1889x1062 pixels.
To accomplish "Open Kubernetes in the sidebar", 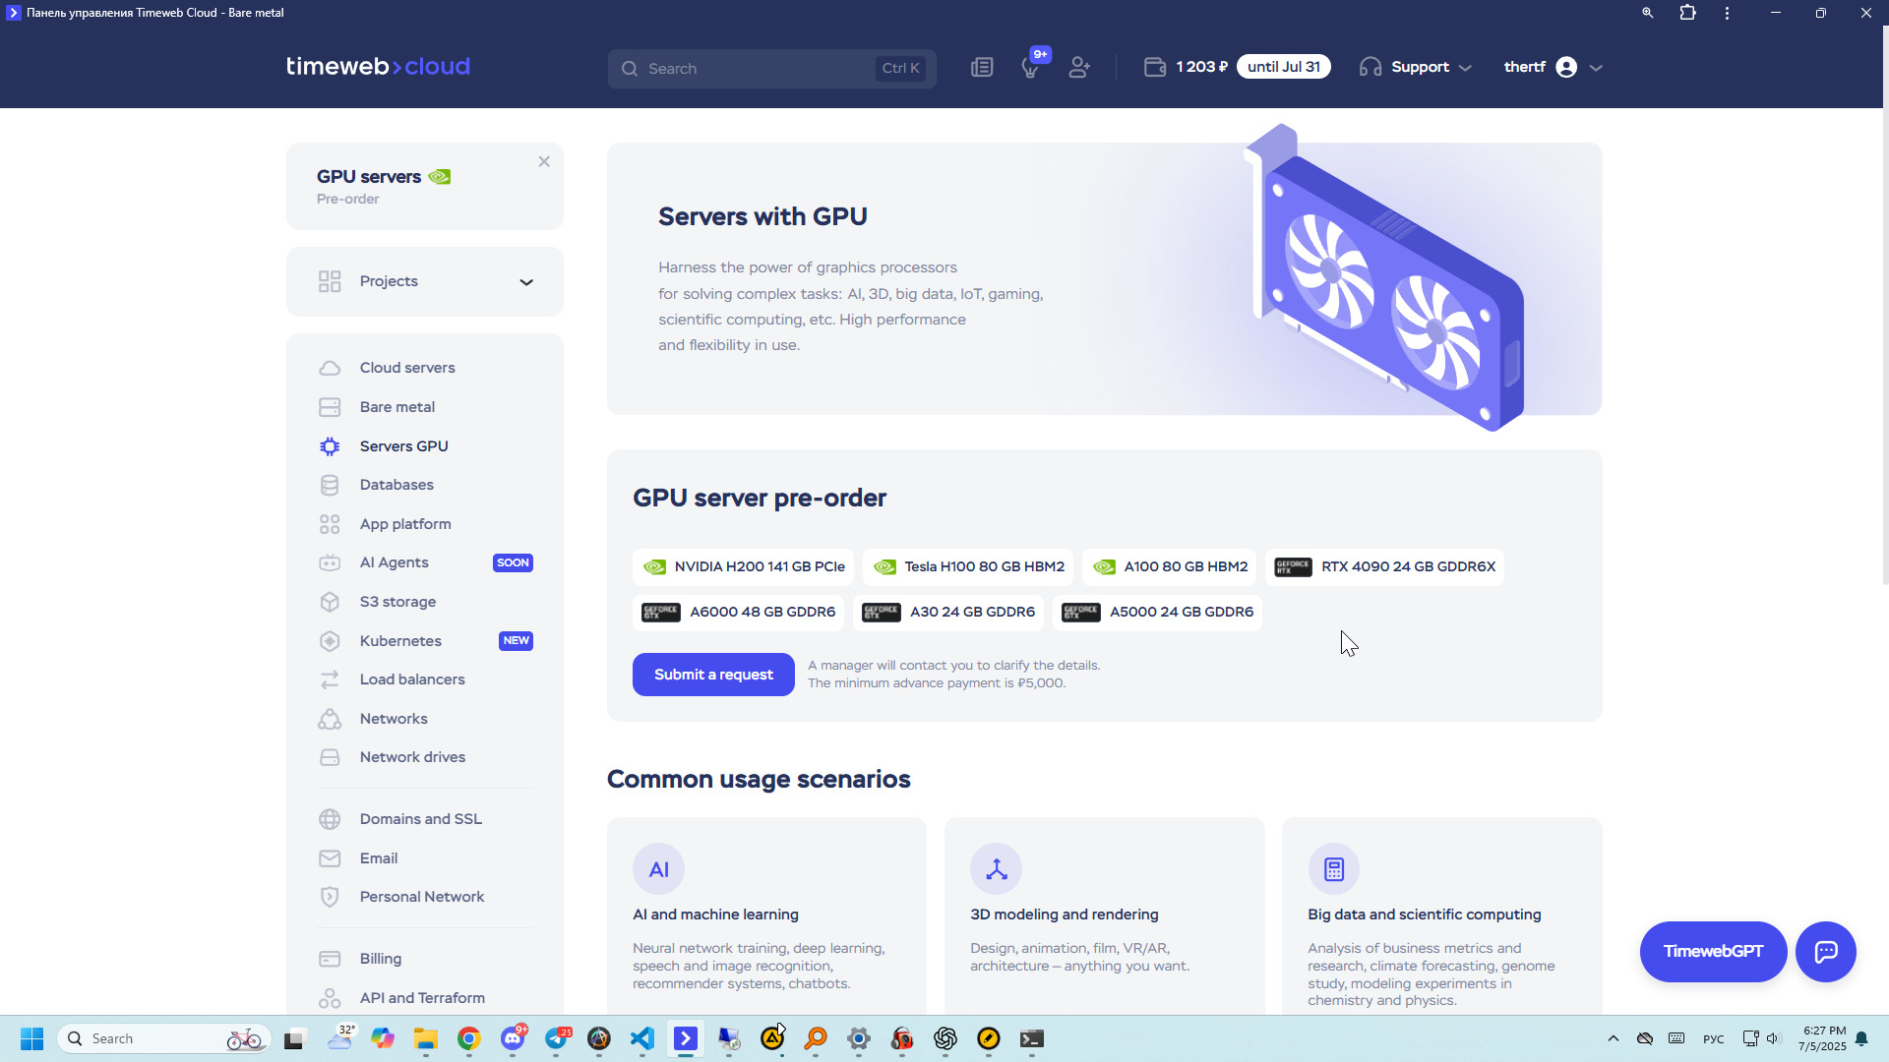I will click(x=400, y=641).
